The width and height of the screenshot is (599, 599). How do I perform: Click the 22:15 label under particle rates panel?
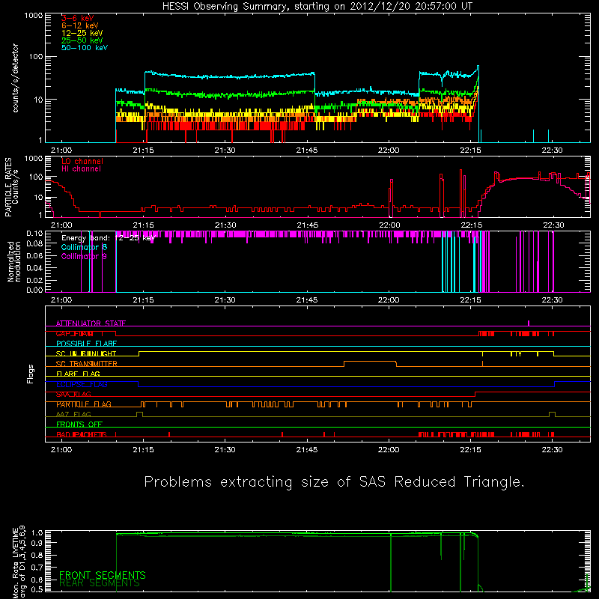click(x=472, y=225)
